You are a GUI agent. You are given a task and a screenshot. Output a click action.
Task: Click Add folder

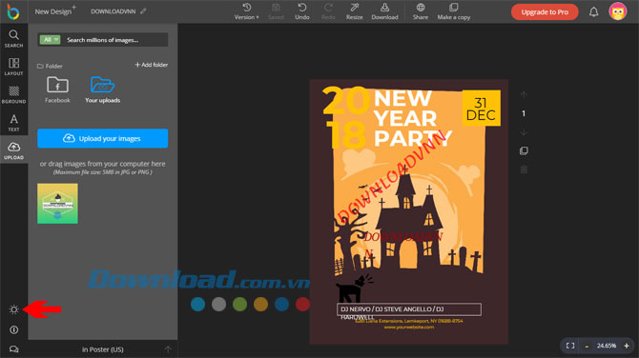click(x=152, y=65)
